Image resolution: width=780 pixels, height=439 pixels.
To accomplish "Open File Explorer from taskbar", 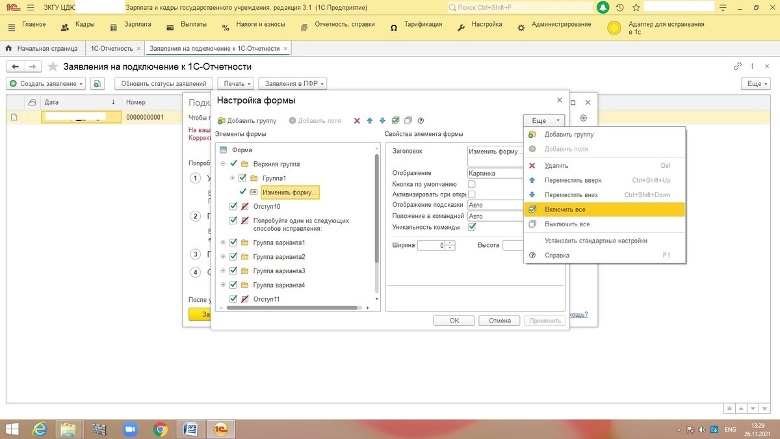I will coord(68,429).
